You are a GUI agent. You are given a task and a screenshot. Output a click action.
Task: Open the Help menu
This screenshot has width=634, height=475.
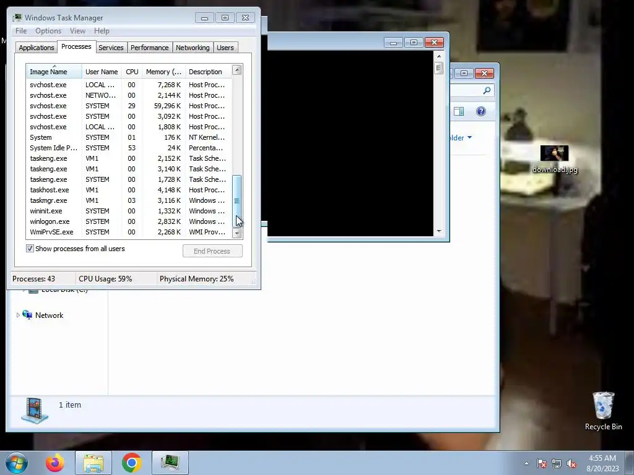(102, 31)
